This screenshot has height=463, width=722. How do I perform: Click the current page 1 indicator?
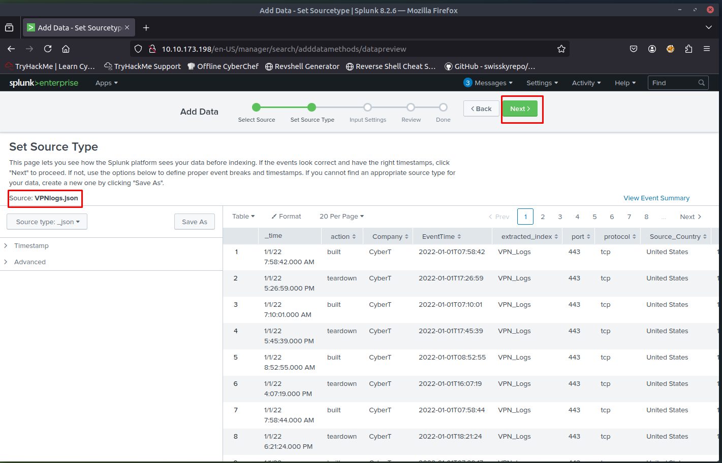coord(525,217)
